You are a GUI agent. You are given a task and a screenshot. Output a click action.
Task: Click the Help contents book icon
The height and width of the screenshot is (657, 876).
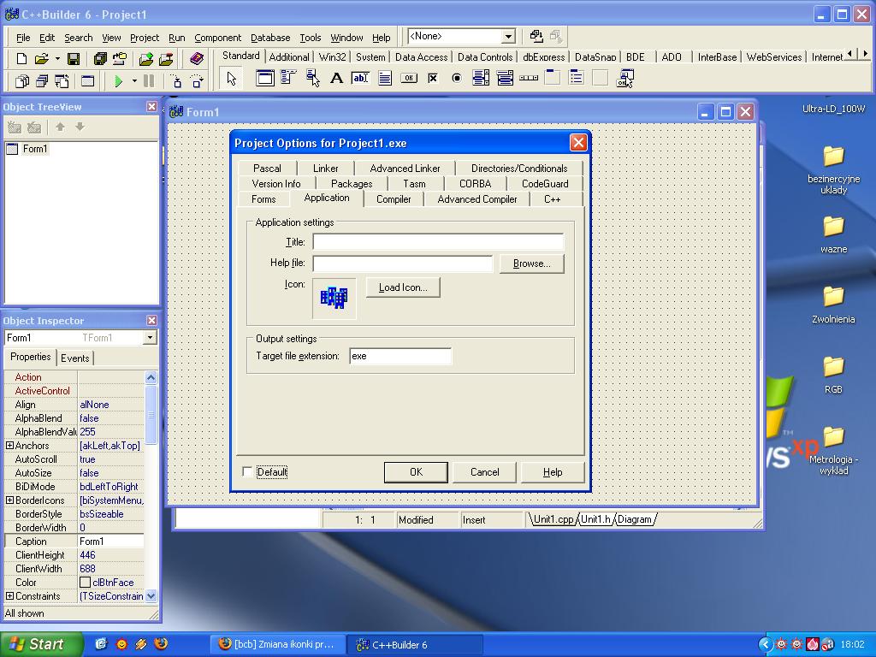[196, 59]
